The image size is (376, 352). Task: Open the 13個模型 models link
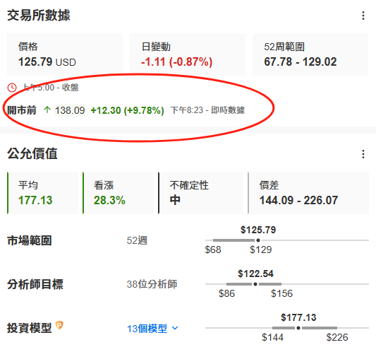click(147, 329)
